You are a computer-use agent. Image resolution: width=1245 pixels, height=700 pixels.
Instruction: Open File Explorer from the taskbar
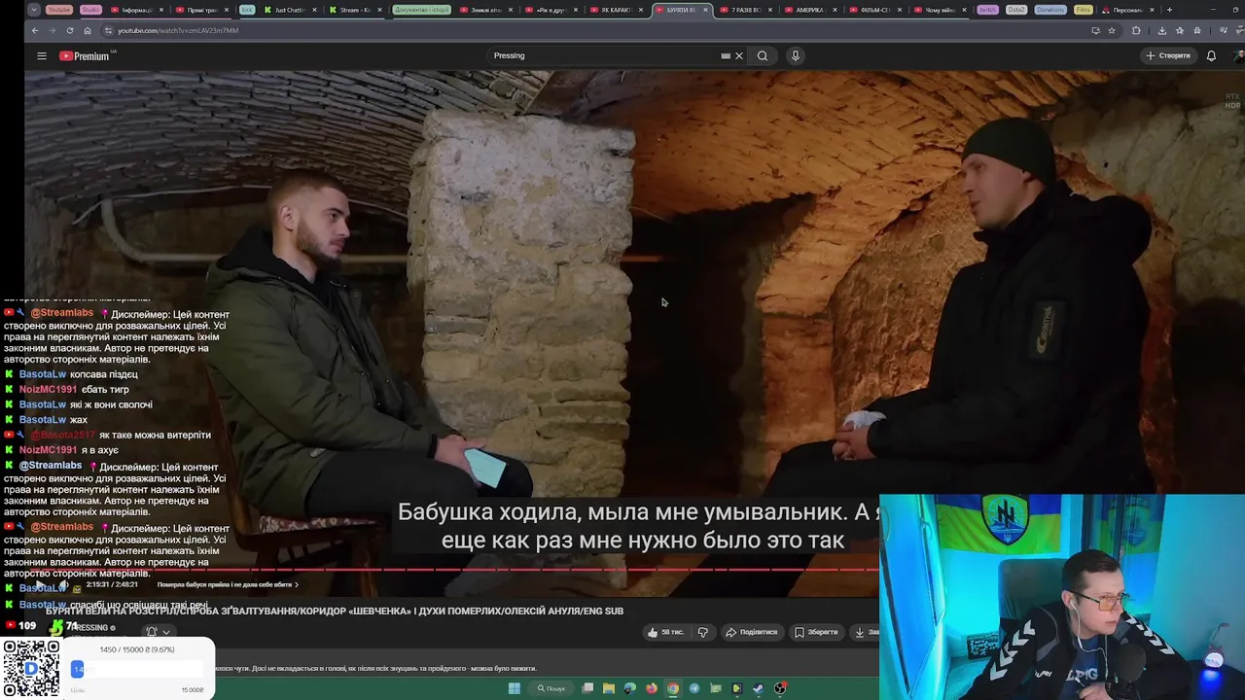coord(609,688)
